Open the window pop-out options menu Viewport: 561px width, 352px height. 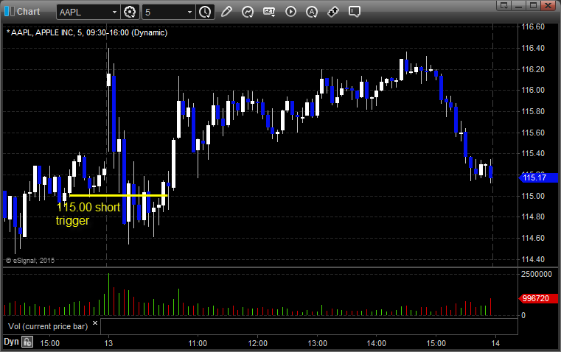click(504, 5)
